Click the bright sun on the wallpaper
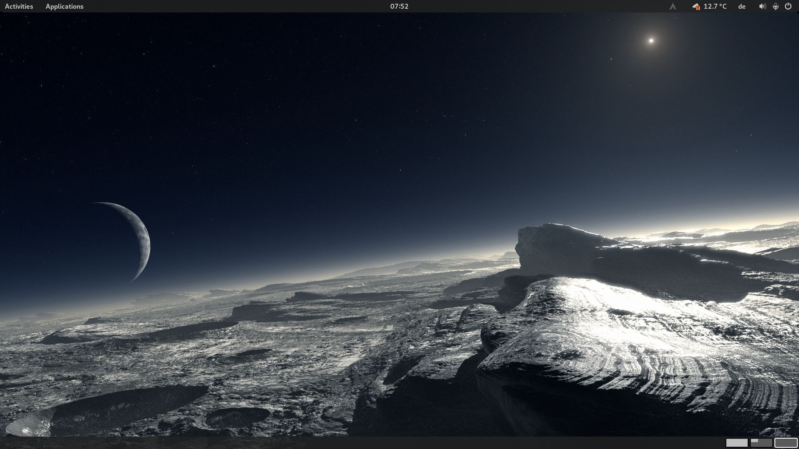 [x=651, y=40]
